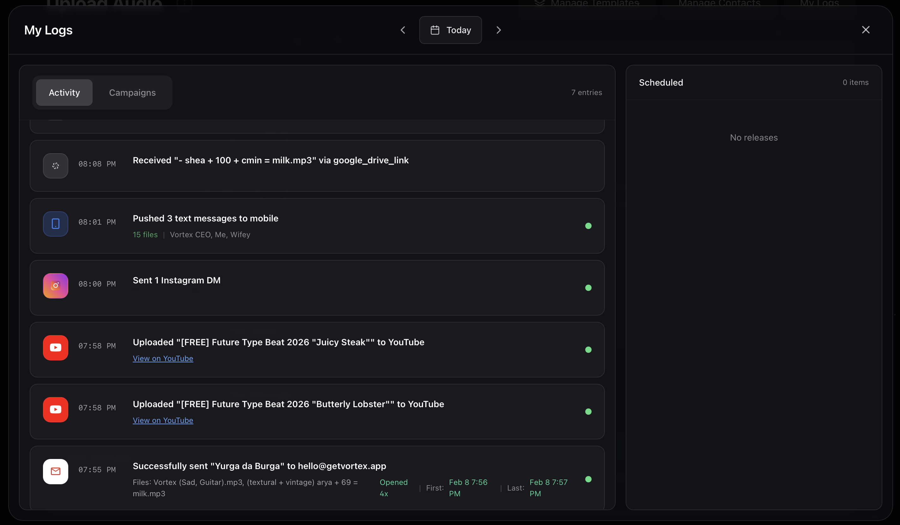900x525 pixels.
Task: Click the '0 items' scheduled count
Action: pyautogui.click(x=855, y=82)
